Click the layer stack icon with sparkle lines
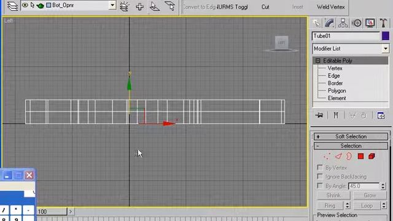The image size is (393, 221). click(x=124, y=6)
